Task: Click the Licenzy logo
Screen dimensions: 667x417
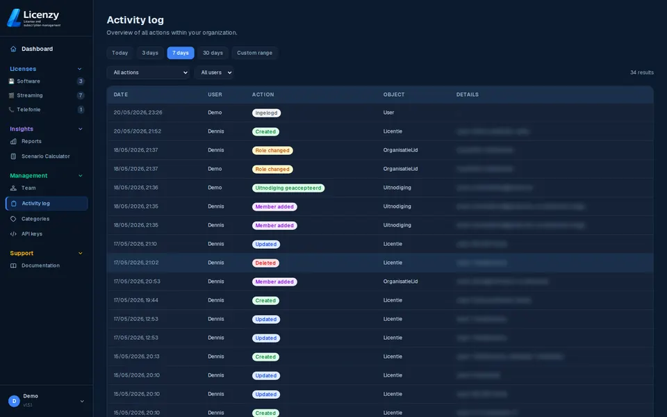Action: pos(34,18)
